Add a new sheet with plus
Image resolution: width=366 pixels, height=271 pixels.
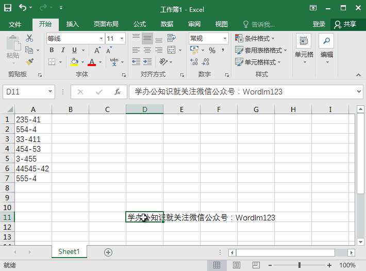click(x=108, y=252)
